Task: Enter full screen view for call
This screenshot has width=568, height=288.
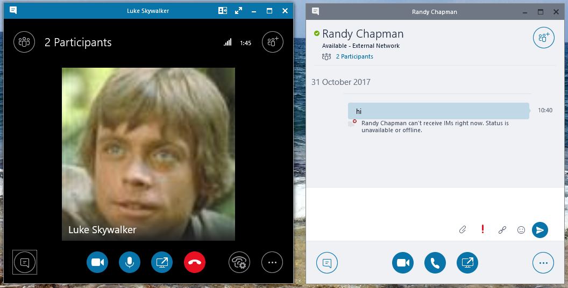Action: (x=238, y=11)
